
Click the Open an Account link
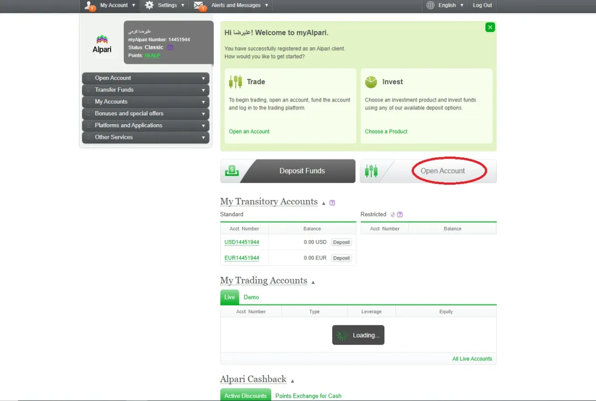pyautogui.click(x=249, y=132)
